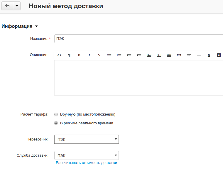This screenshot has width=223, height=171.
Task: Click the 'Название' input field
Action: pos(138,39)
